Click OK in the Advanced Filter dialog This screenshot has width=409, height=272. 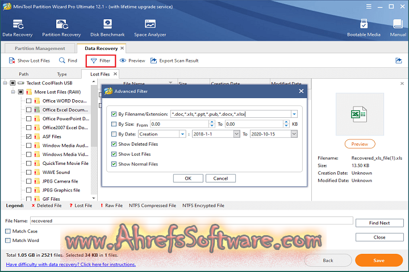pyautogui.click(x=188, y=178)
